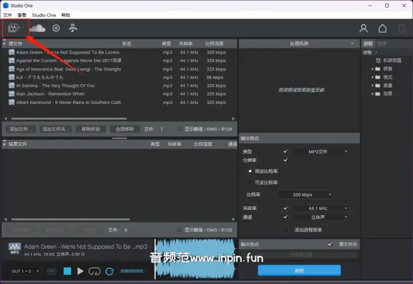
Task: Enable peak/RMS/R128 display for source files
Action: click(x=179, y=129)
